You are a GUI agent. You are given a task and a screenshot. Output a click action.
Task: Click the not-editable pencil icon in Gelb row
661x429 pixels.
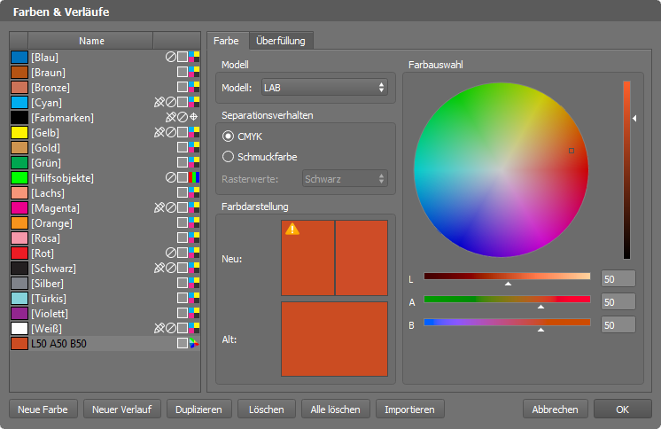coord(159,132)
